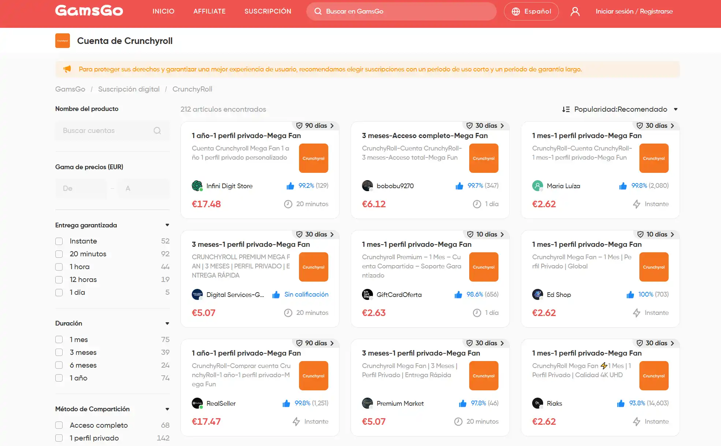This screenshot has height=446, width=721.
Task: Click the De minimum price field
Action: point(81,189)
